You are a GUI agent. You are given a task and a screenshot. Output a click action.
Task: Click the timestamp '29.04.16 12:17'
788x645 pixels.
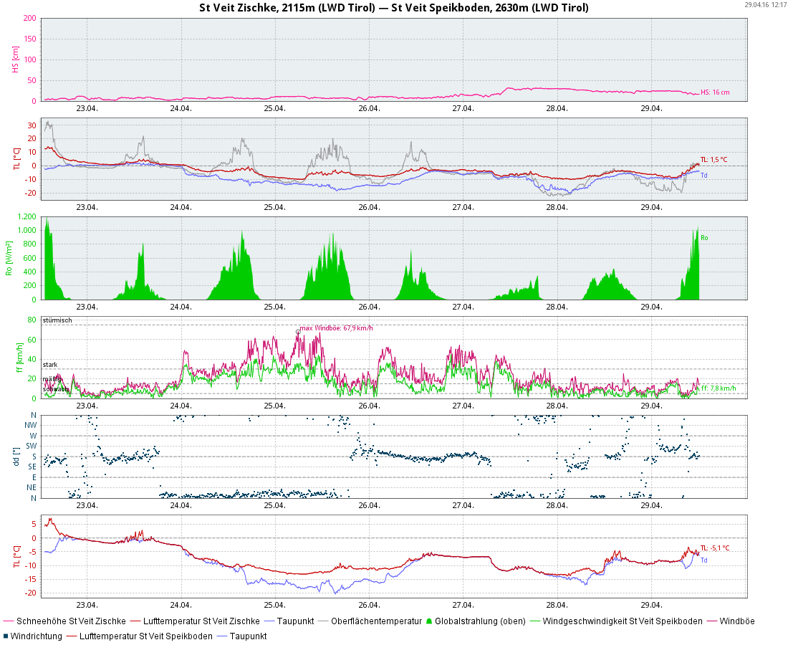(x=765, y=4)
